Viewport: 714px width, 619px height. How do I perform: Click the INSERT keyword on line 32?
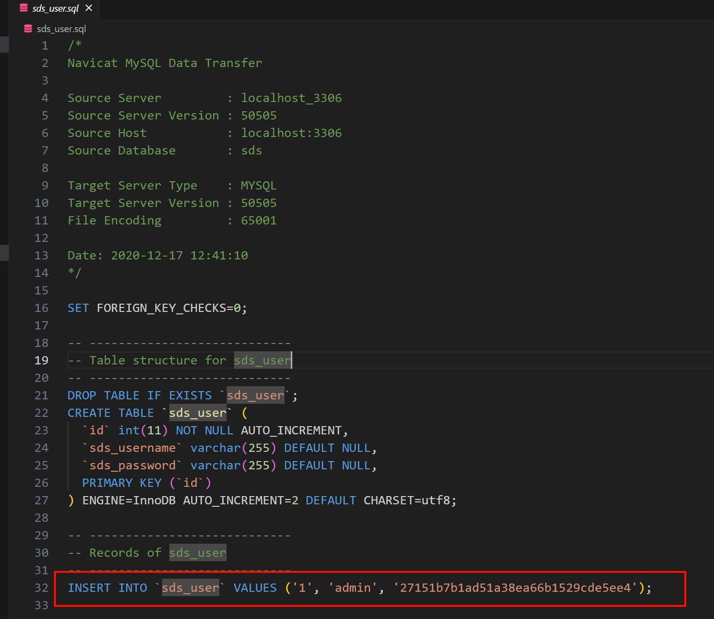[89, 588]
